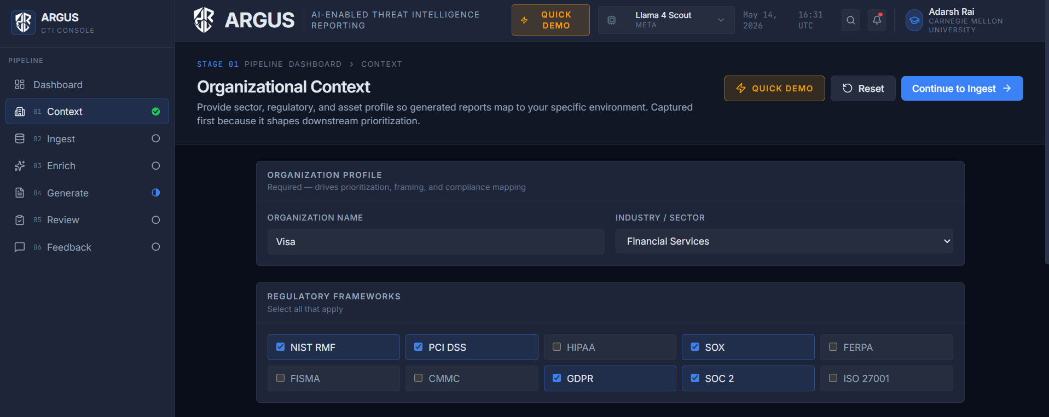Click the Enrich sparkle icon in the sidebar
Screen dimensions: 1049x417
pos(20,166)
